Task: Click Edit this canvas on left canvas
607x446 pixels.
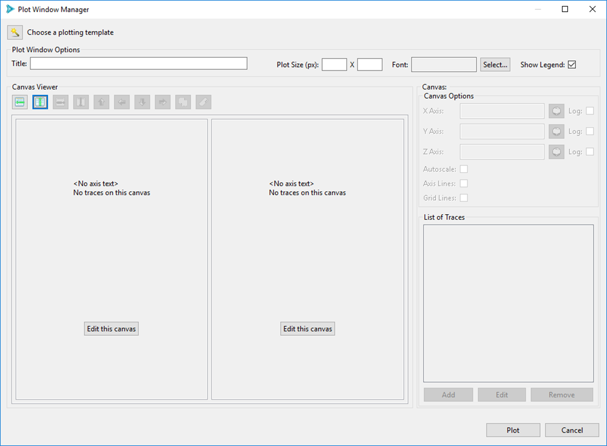Action: (x=111, y=328)
